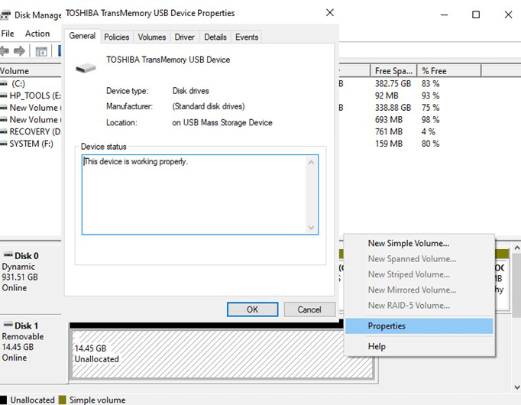This screenshot has width=521, height=405.
Task: Click the 'Disk drives' device type value
Action: (190, 91)
